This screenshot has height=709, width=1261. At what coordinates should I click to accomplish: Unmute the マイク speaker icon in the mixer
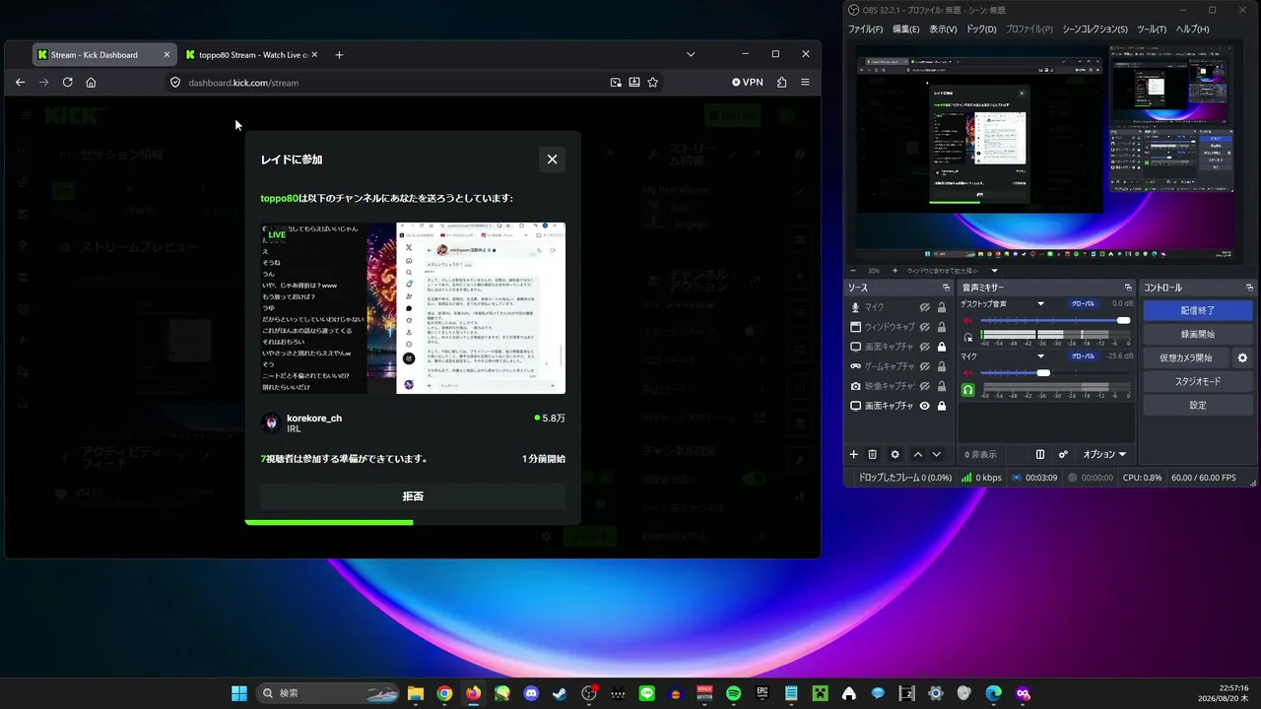(x=967, y=373)
